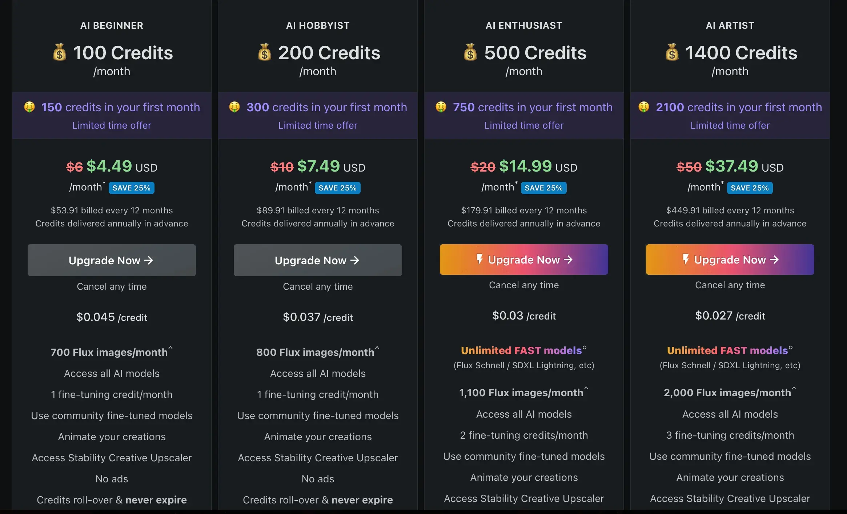
Task: Click the lightning bolt on AI Artist upgrade button
Action: (686, 260)
